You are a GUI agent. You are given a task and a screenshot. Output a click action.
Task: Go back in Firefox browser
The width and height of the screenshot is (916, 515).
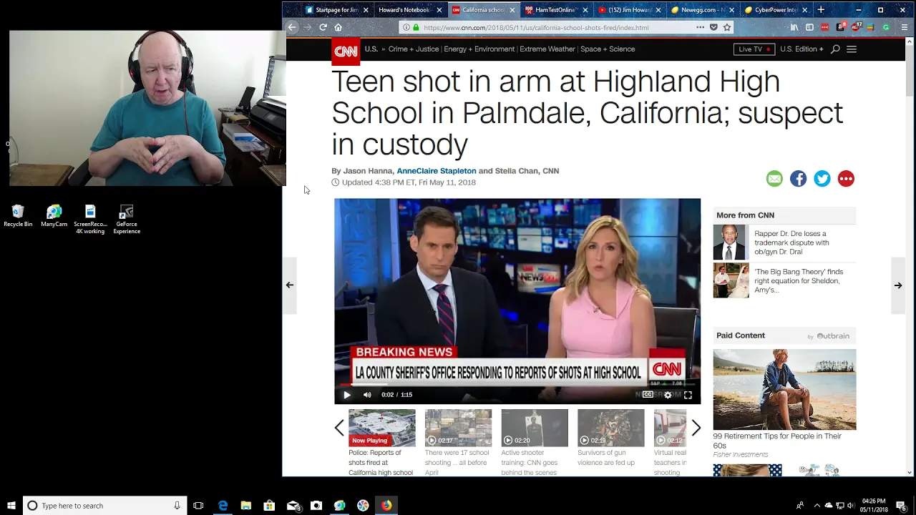(x=292, y=27)
